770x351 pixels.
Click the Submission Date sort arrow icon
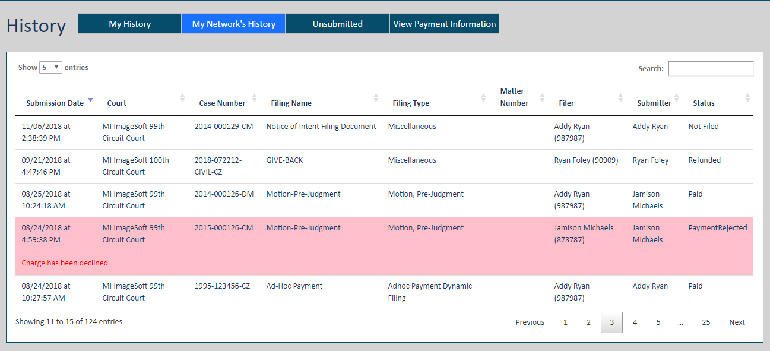90,100
